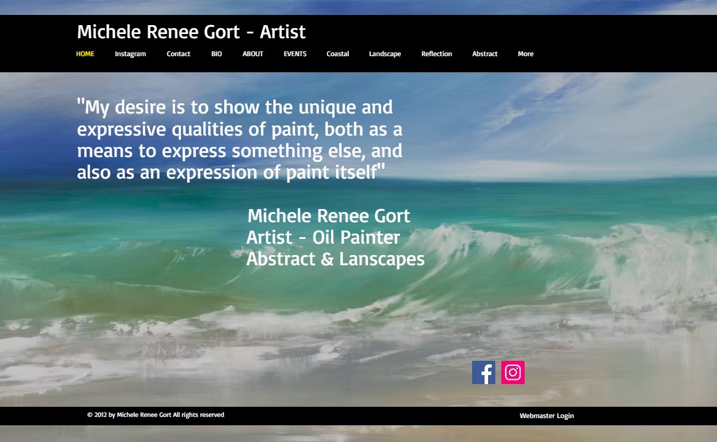Screen dimensions: 717x442
Task: Click the 'Artist - Oil Painter' text
Action: click(x=323, y=237)
